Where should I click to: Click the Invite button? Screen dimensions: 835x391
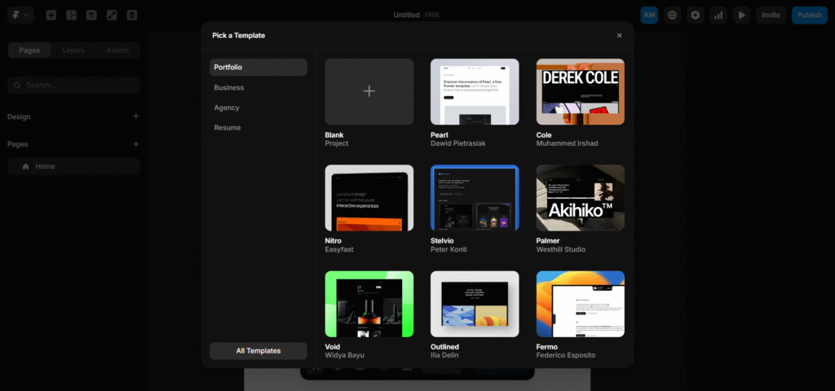771,15
